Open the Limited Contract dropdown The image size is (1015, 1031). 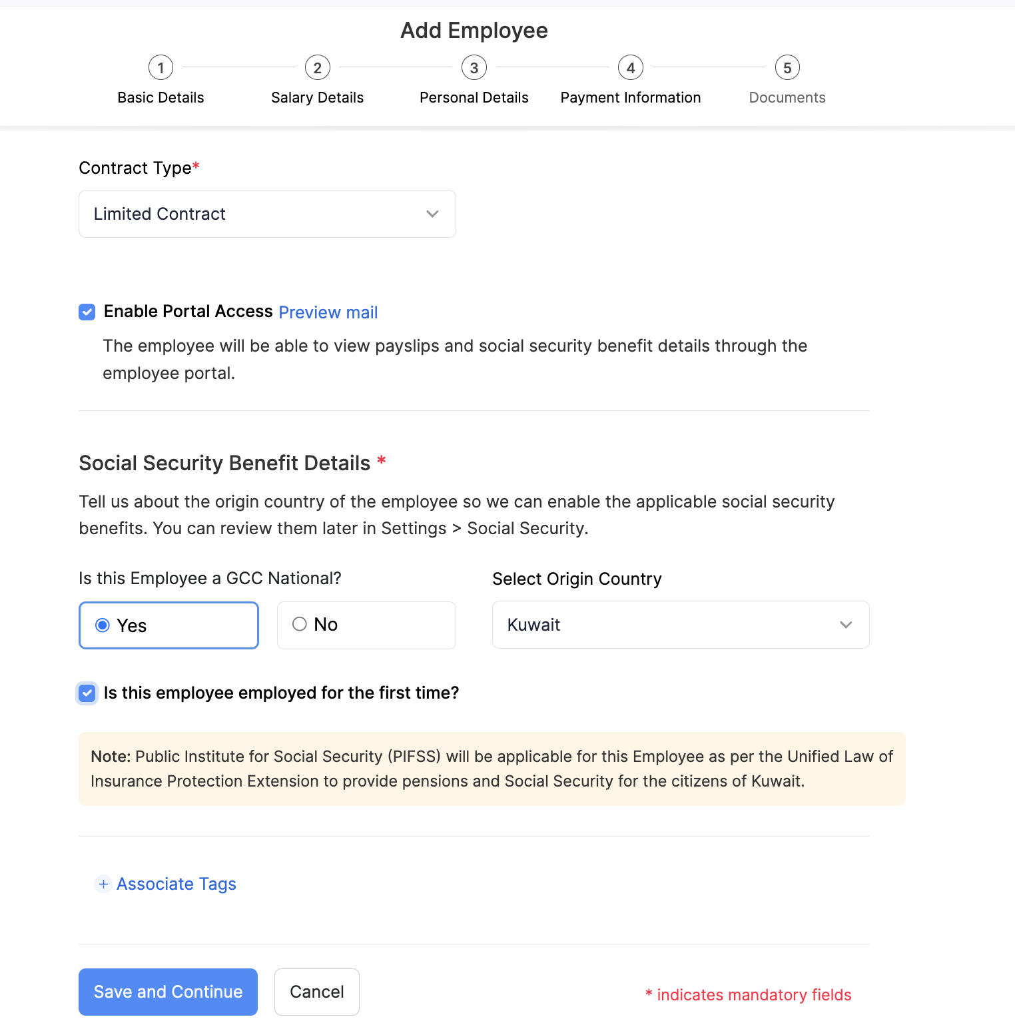point(266,214)
